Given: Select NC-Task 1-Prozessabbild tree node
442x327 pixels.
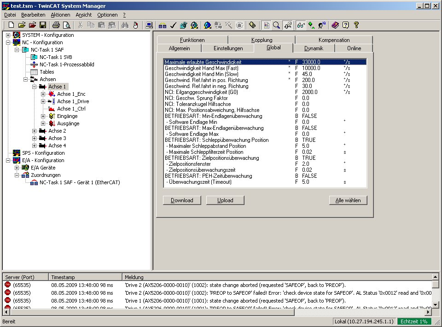Looking at the screenshot, I should pyautogui.click(x=67, y=64).
